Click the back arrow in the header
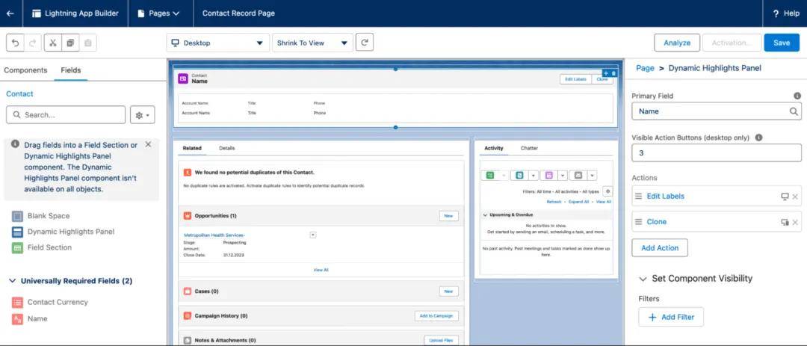This screenshot has width=807, height=346. 10,13
